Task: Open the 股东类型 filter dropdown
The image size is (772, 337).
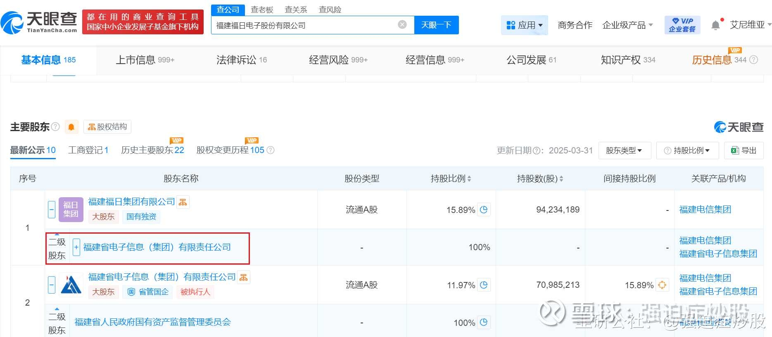Action: point(625,151)
